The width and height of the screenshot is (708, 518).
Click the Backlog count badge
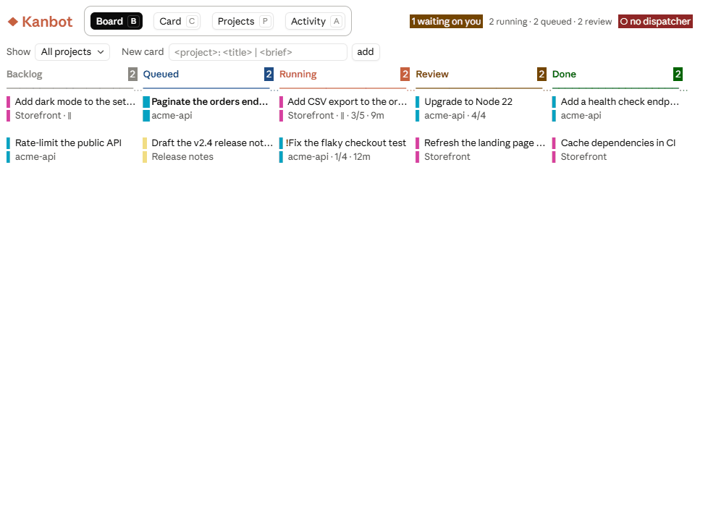pos(132,74)
